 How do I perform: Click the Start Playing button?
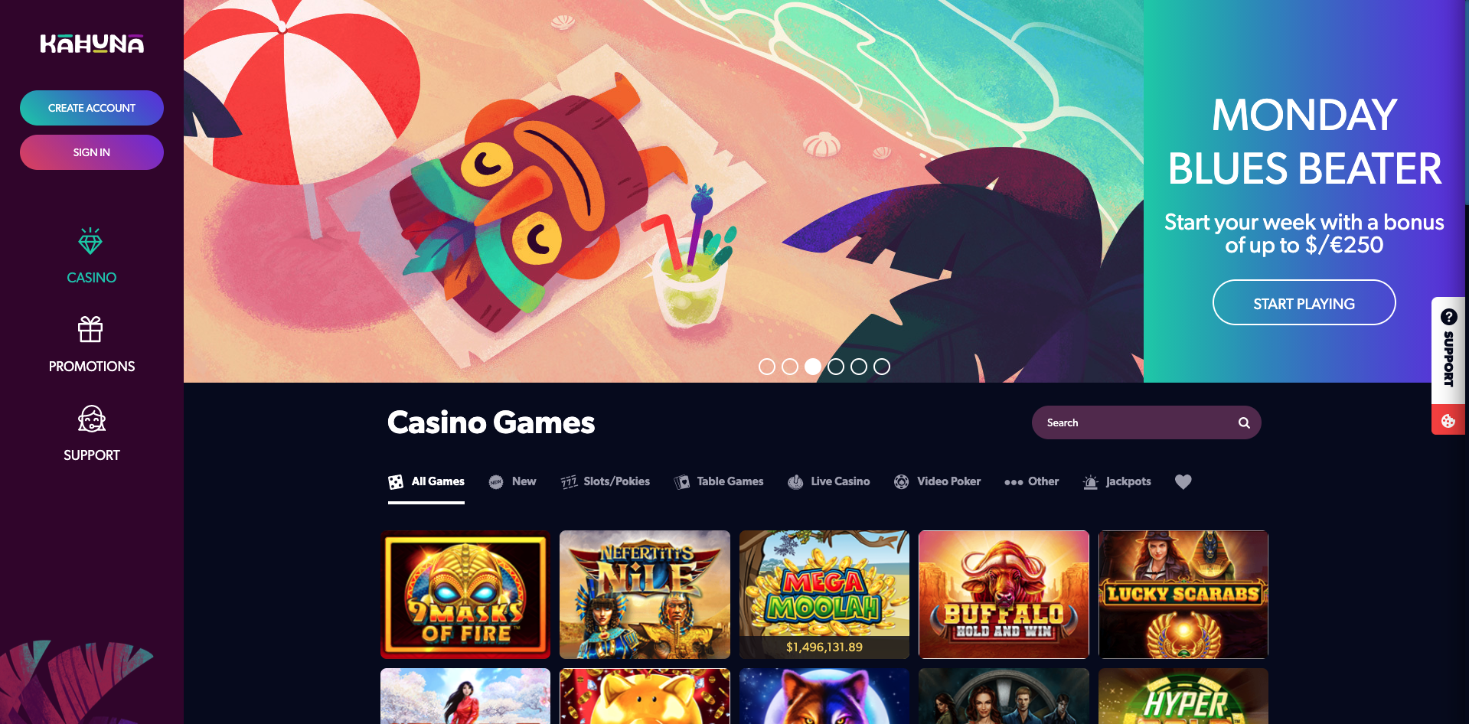[1304, 303]
